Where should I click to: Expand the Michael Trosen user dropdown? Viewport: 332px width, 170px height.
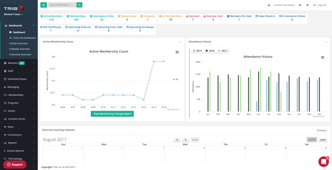[13, 15]
